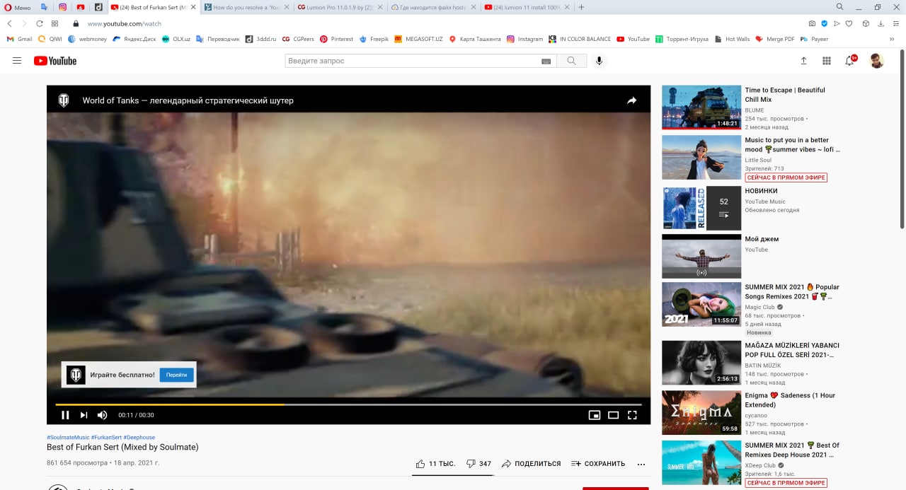The image size is (906, 490).
Task: Open 'SUMMER MIX 2021 Popular Songs' thumbnail
Action: pyautogui.click(x=701, y=305)
